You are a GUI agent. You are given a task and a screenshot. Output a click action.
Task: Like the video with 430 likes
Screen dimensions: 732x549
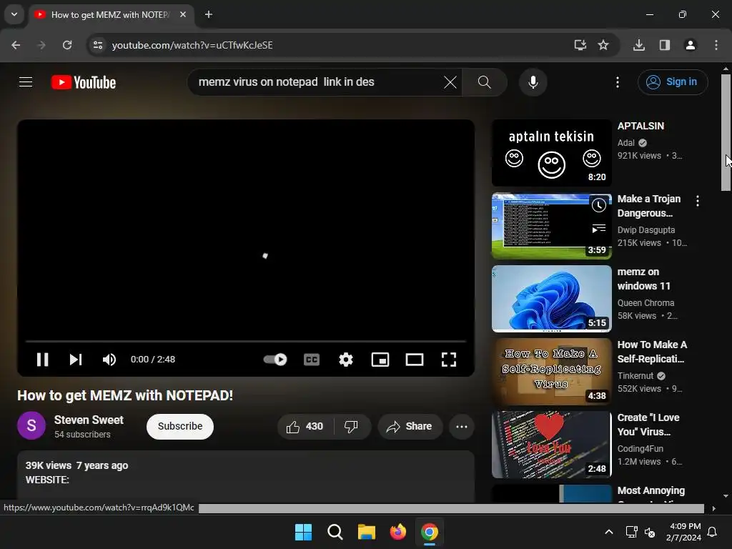point(305,427)
